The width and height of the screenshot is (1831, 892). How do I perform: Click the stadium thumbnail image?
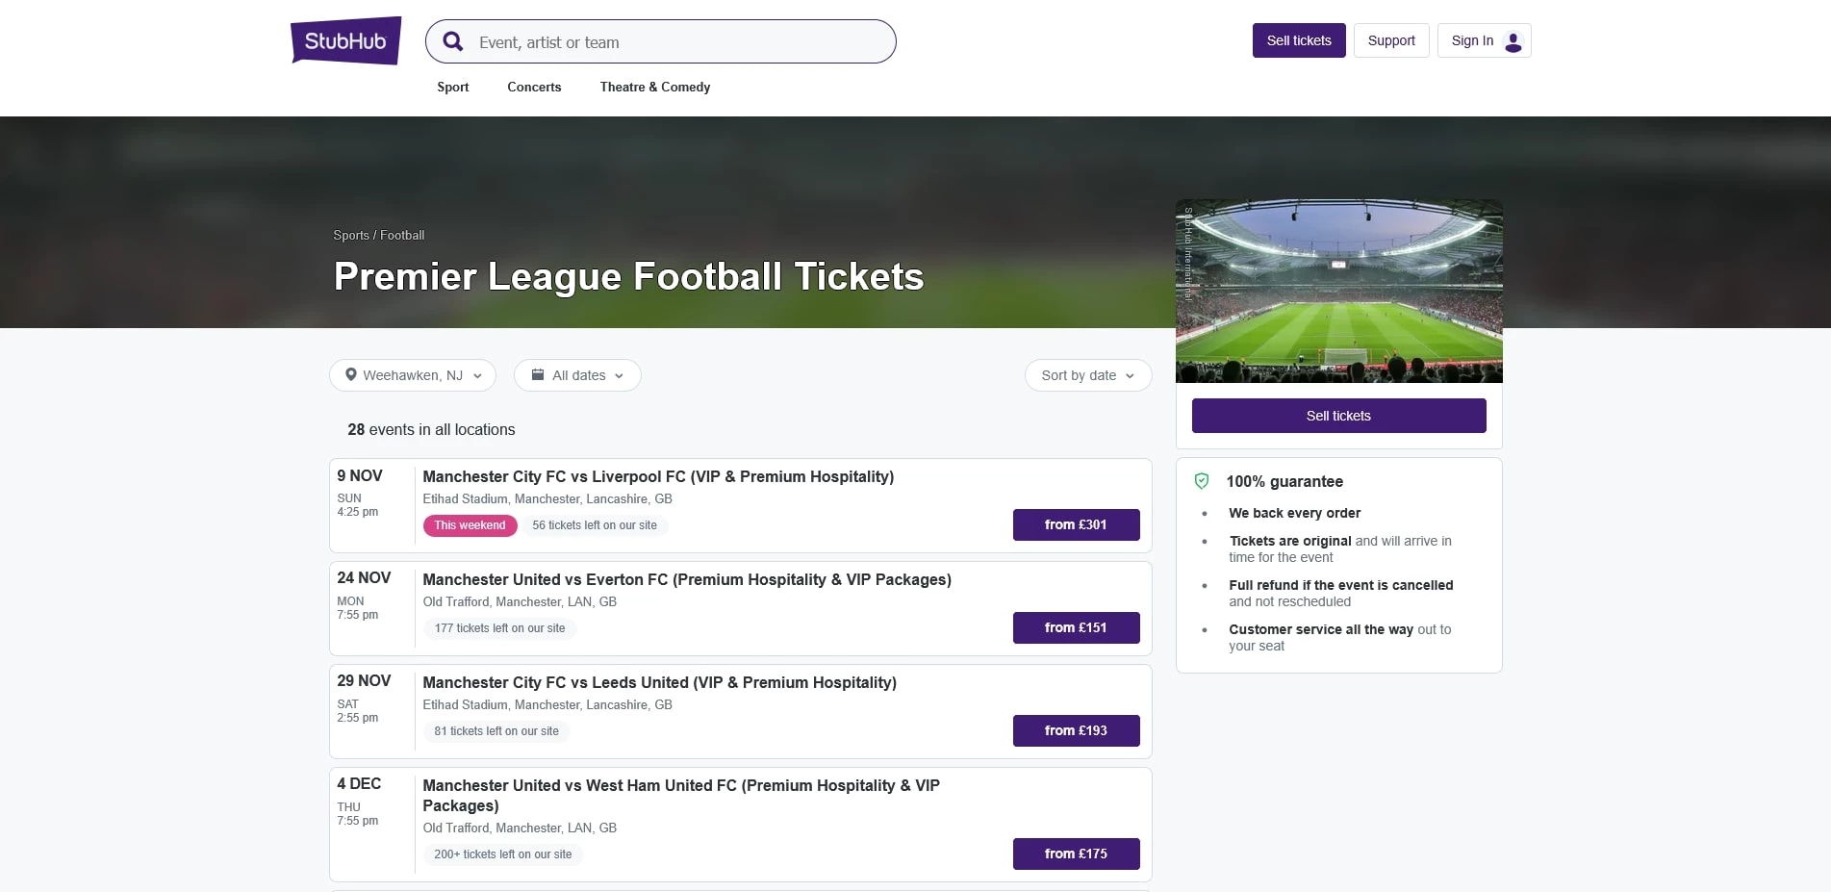pyautogui.click(x=1338, y=291)
